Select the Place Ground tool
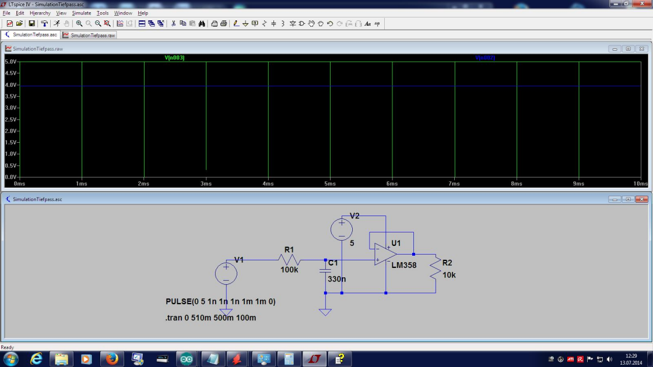Viewport: 653px width, 367px height. pyautogui.click(x=245, y=24)
